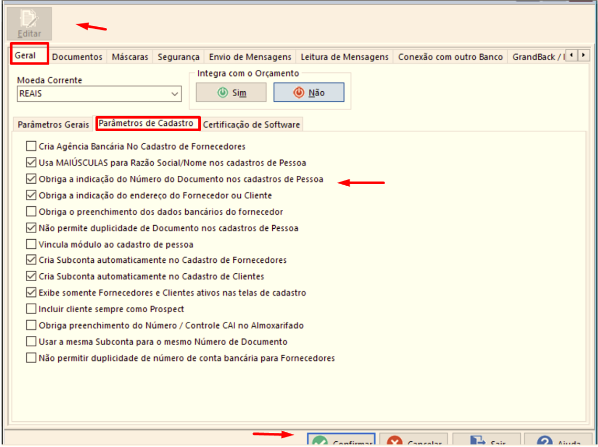
Task: Click the Sair exit button
Action: 486,440
